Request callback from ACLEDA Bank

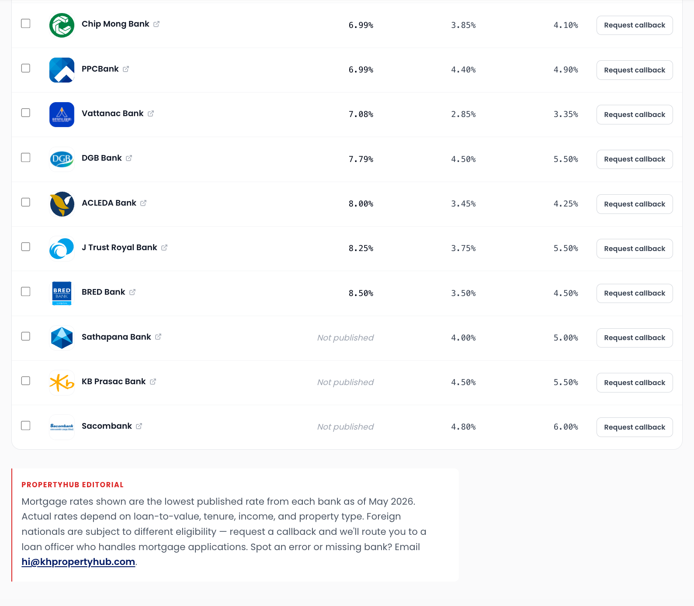pos(635,204)
